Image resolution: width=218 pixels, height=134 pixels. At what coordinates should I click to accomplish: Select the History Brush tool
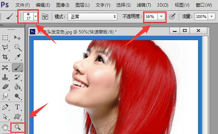[x=17, y=77]
